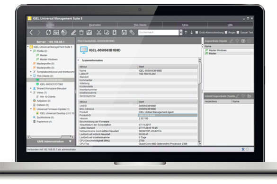Open the System menu

tap(50, 25)
